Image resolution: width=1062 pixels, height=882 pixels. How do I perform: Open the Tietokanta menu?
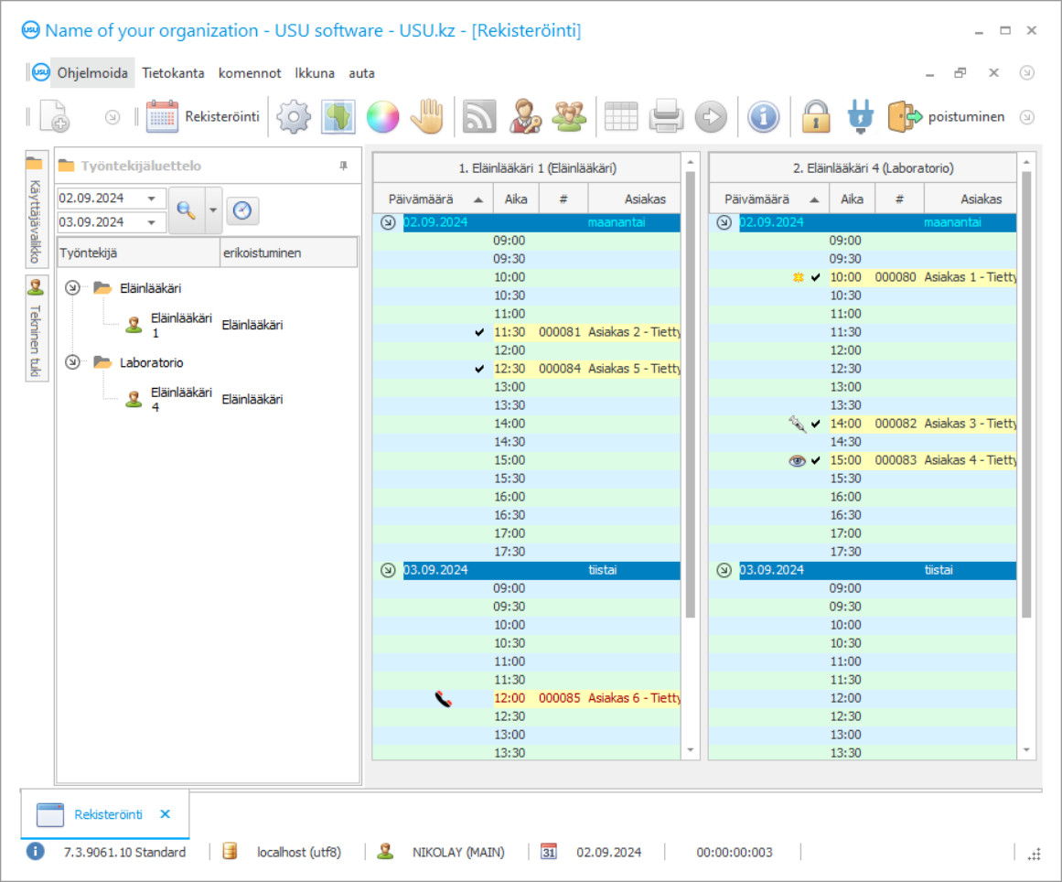pos(173,72)
